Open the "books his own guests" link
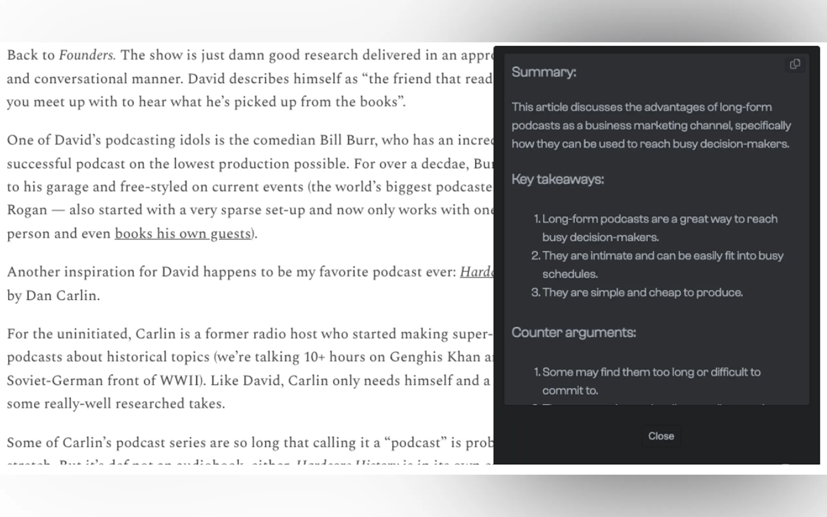This screenshot has width=827, height=517. point(183,233)
